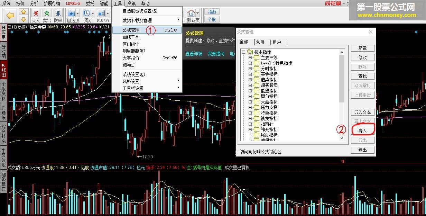Image resolution: width=426 pixels, height=216 pixels.
Task: Click the 查找 button
Action: pyautogui.click(x=362, y=76)
